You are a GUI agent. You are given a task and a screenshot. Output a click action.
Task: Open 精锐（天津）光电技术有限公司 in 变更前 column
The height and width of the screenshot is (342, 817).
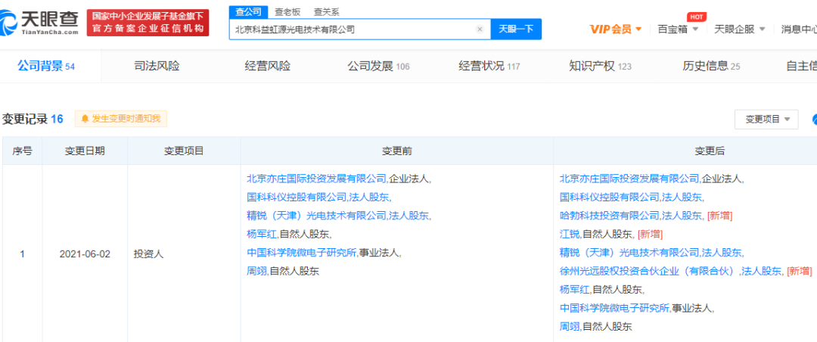(x=316, y=216)
